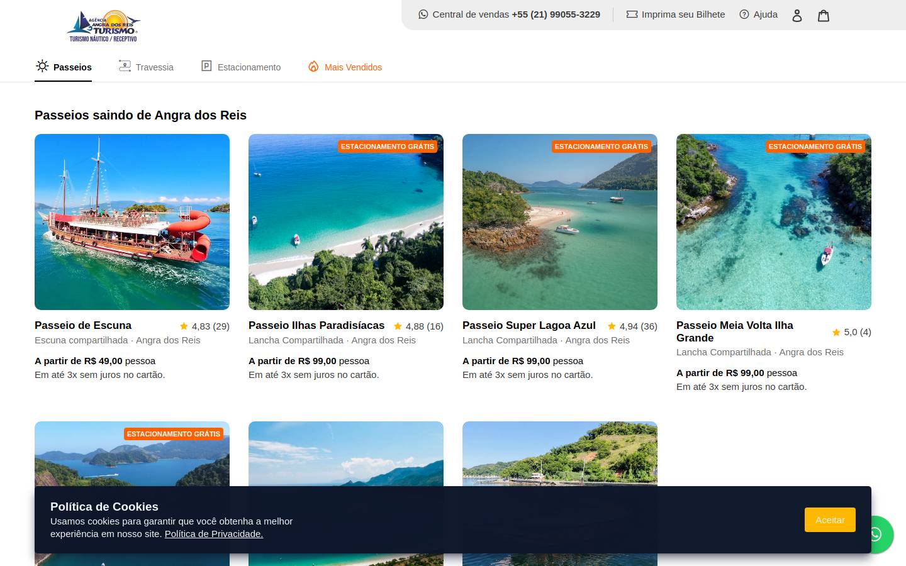Click the route icon beside Travessia
This screenshot has height=566, width=906.
(x=125, y=66)
